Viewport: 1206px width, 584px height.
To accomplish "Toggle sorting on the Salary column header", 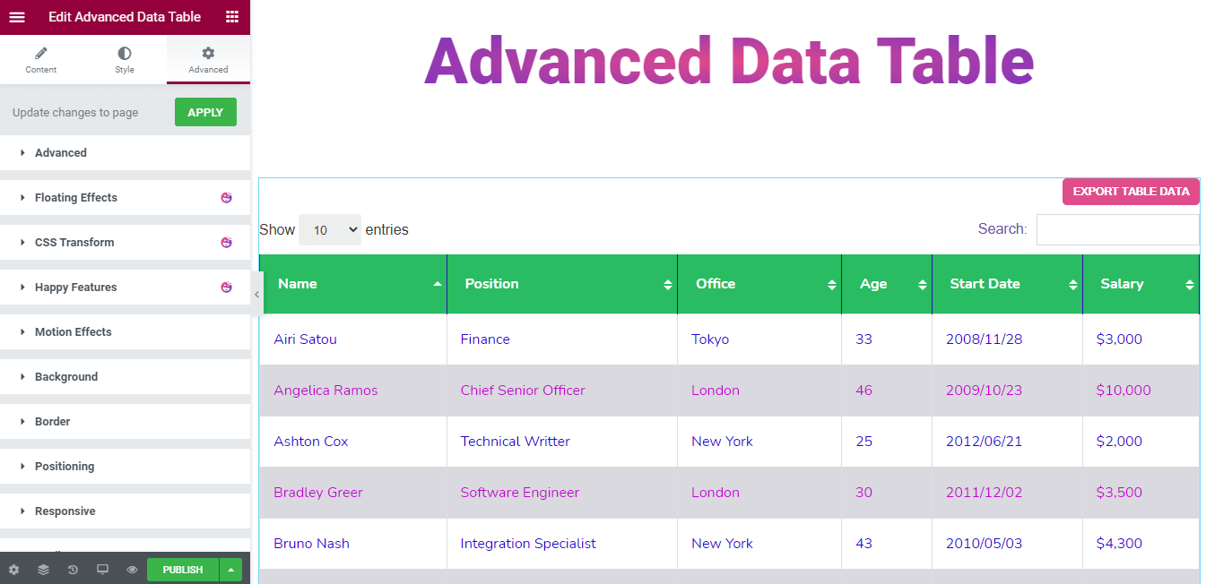I will click(x=1140, y=284).
